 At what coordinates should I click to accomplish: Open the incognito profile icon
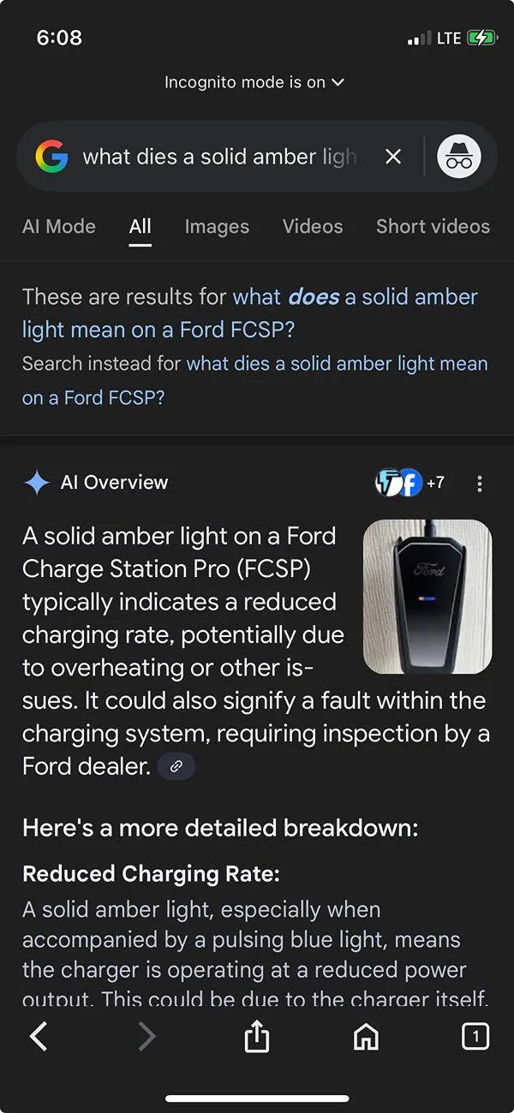[459, 157]
